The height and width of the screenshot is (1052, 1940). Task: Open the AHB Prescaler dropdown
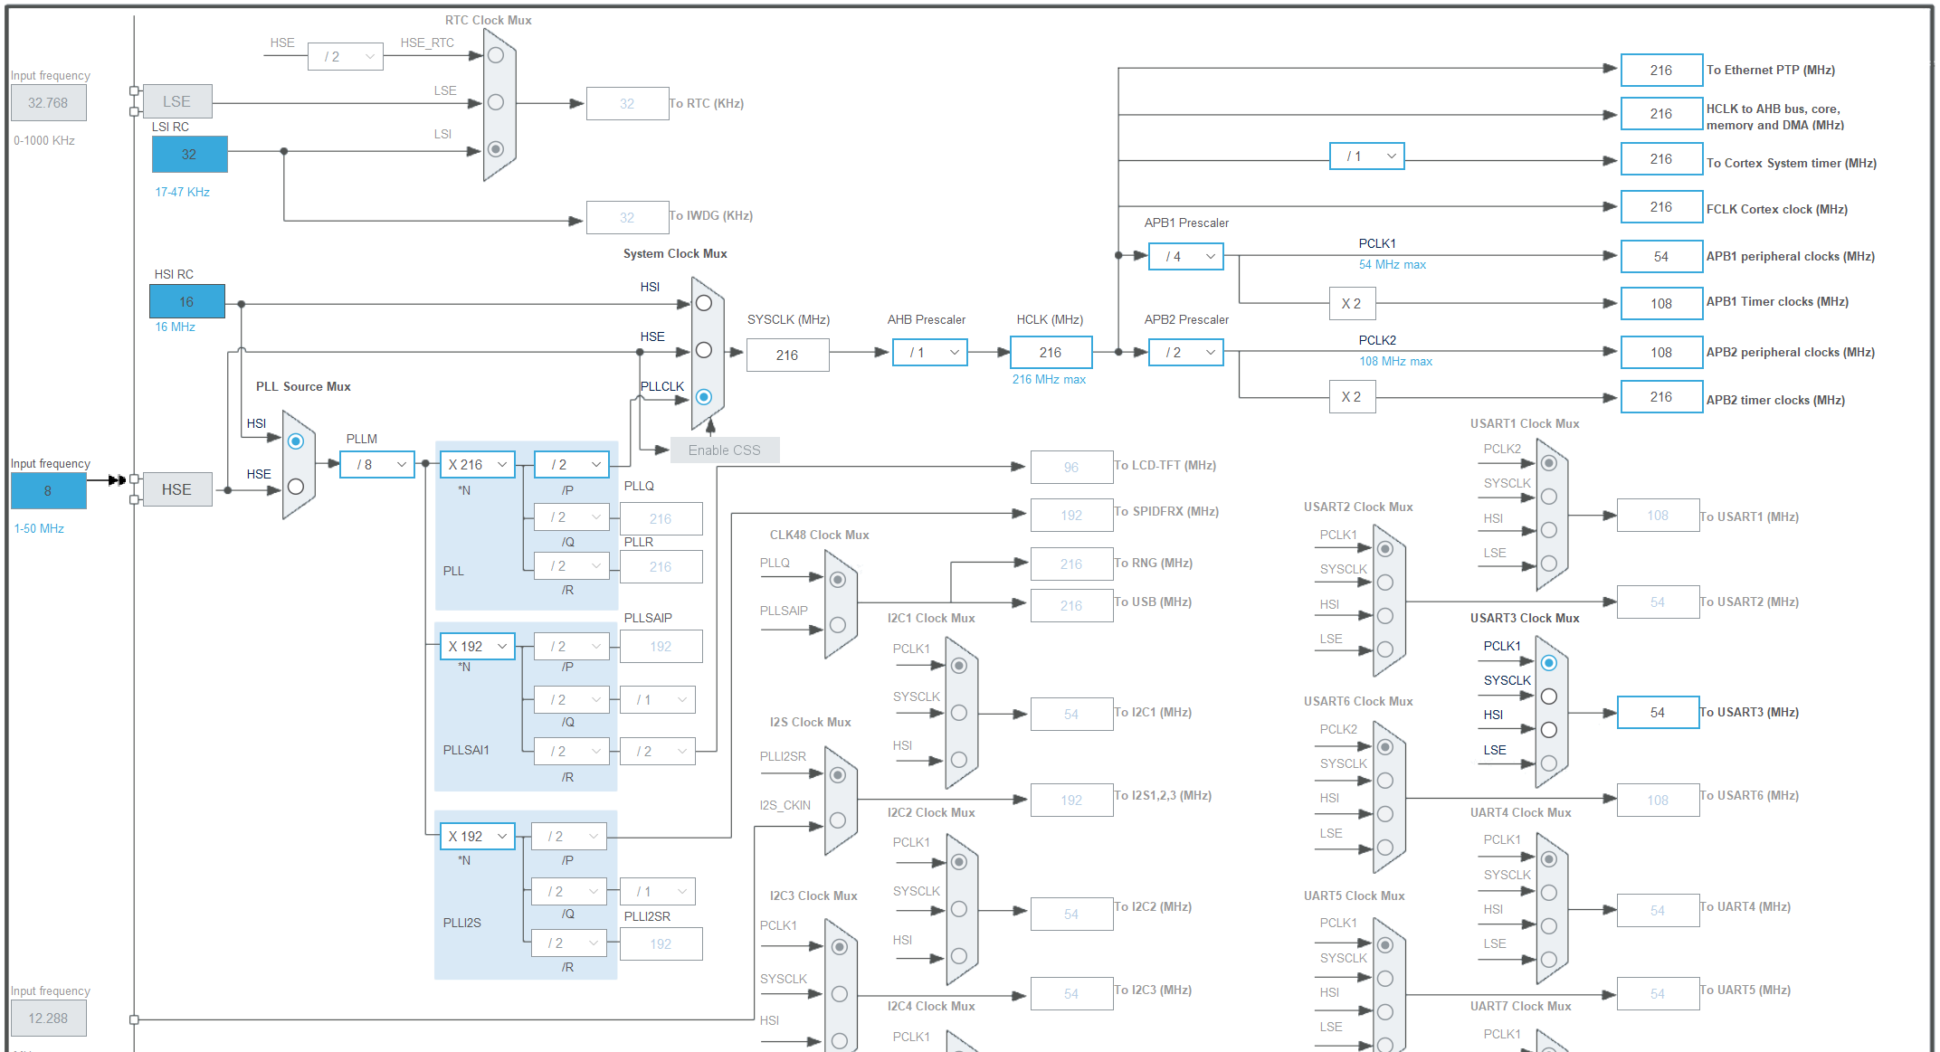[x=930, y=352]
